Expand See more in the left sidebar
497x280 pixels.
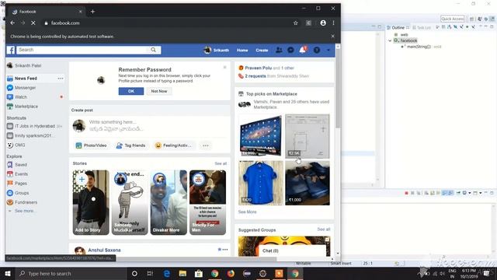point(24,211)
